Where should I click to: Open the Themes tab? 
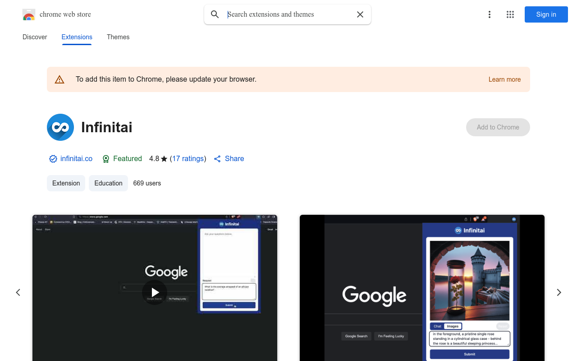118,37
